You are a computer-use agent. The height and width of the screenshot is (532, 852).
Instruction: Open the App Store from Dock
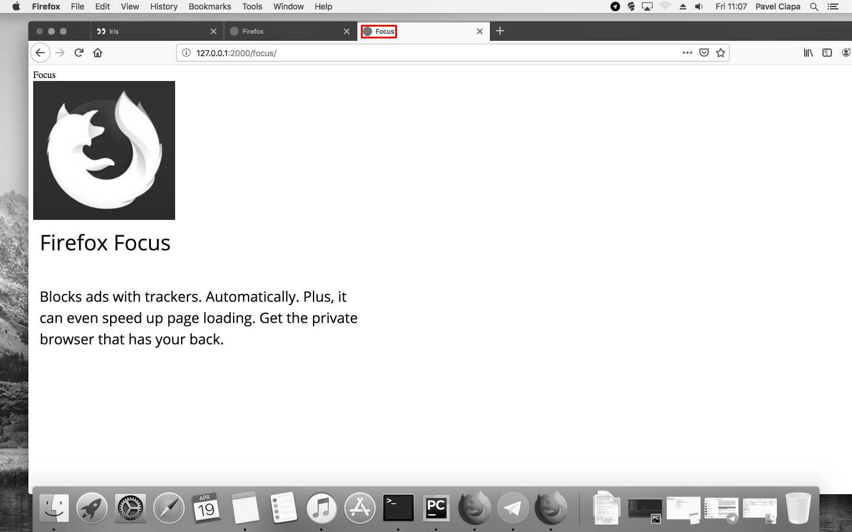coord(360,508)
